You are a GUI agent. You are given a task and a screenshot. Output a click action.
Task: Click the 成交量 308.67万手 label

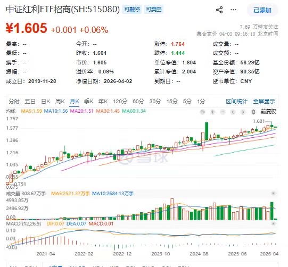coord(26,194)
